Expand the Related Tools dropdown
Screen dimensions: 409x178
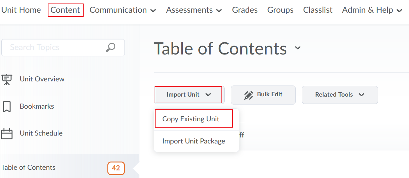(340, 95)
